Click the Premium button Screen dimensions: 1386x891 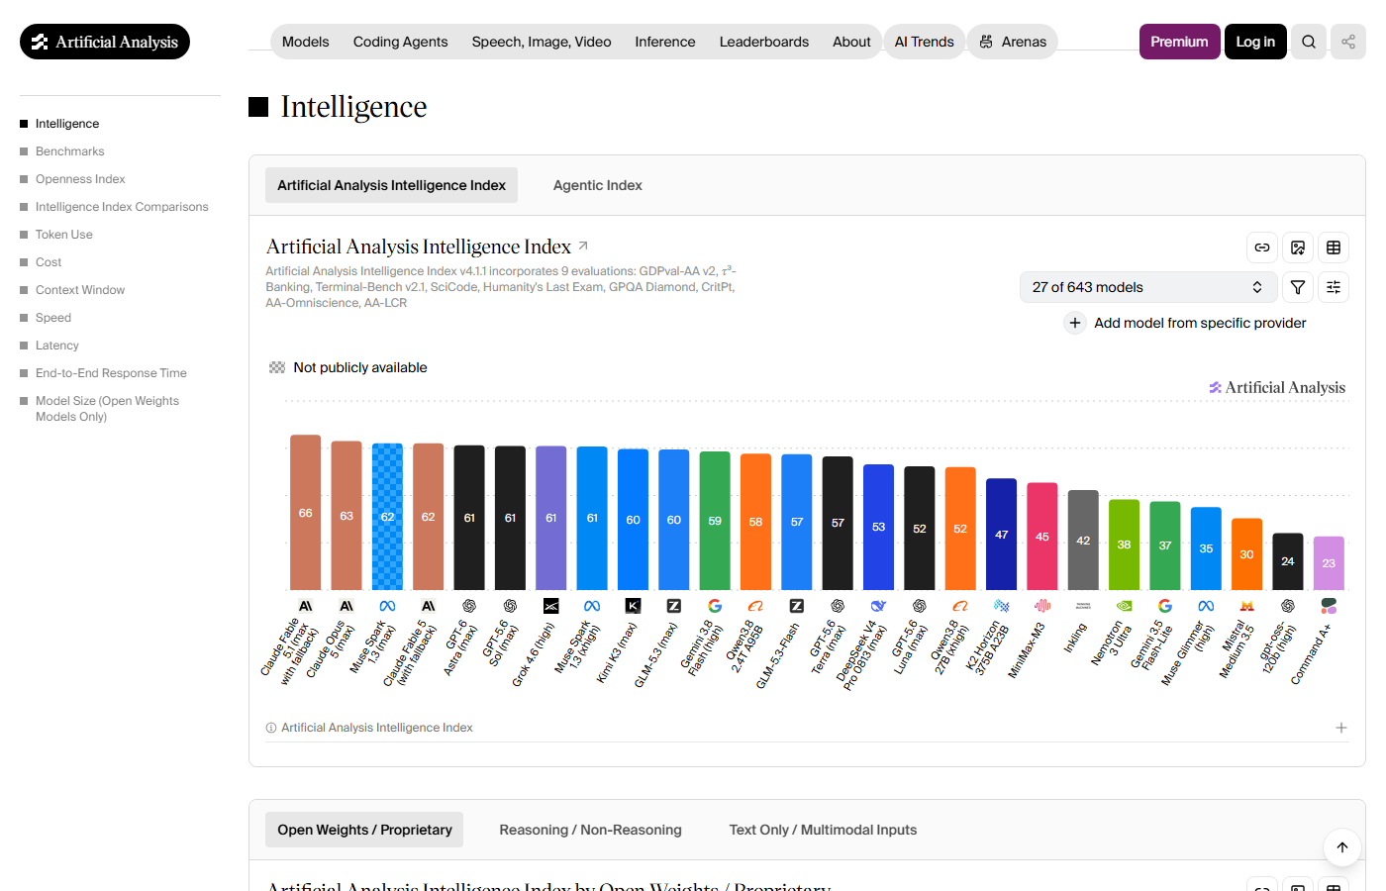(1179, 42)
